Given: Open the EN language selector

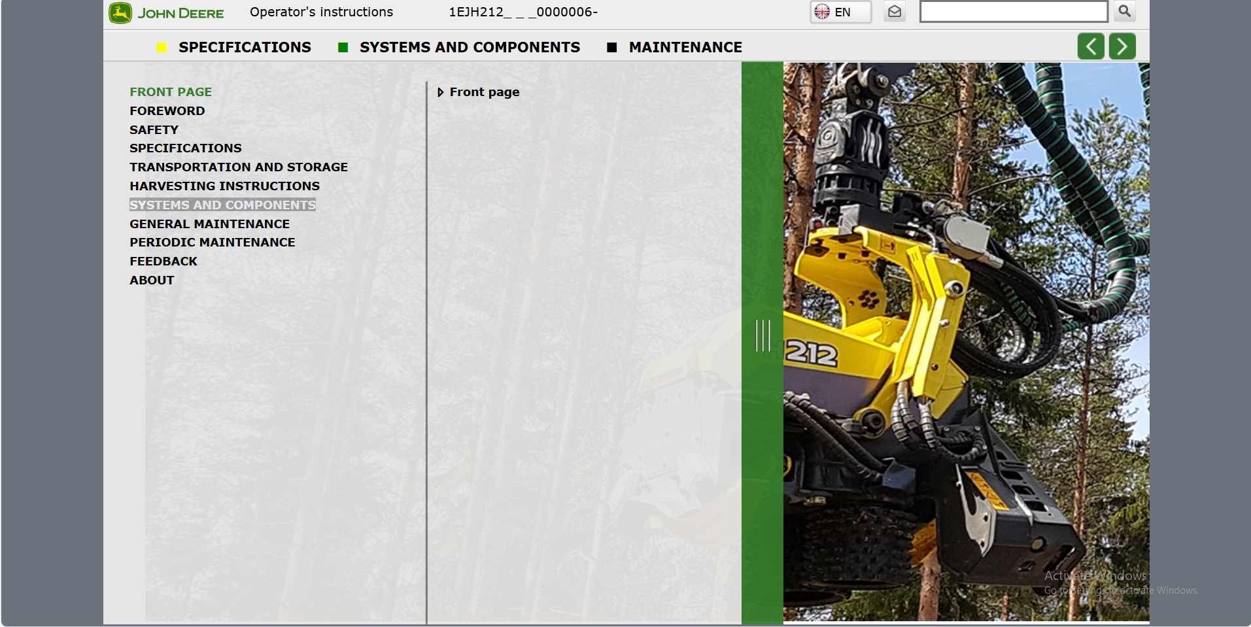Looking at the screenshot, I should (841, 12).
